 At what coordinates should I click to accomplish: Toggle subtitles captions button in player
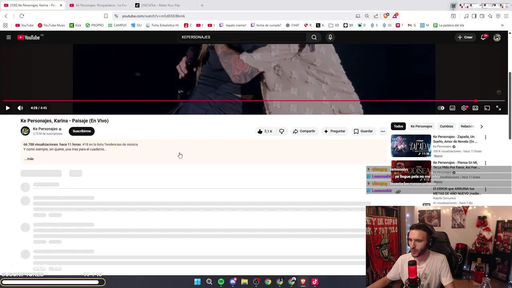(452, 108)
